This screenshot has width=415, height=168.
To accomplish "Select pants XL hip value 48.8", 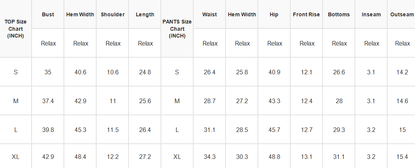I will 274,157.
